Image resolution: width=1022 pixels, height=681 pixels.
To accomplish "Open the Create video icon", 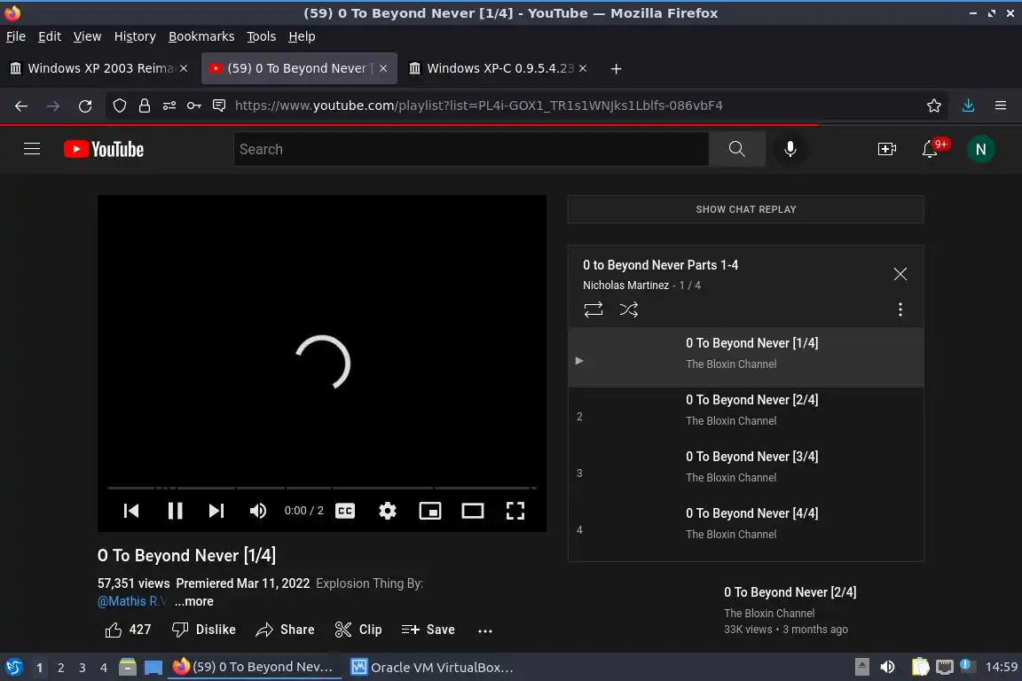I will click(886, 149).
